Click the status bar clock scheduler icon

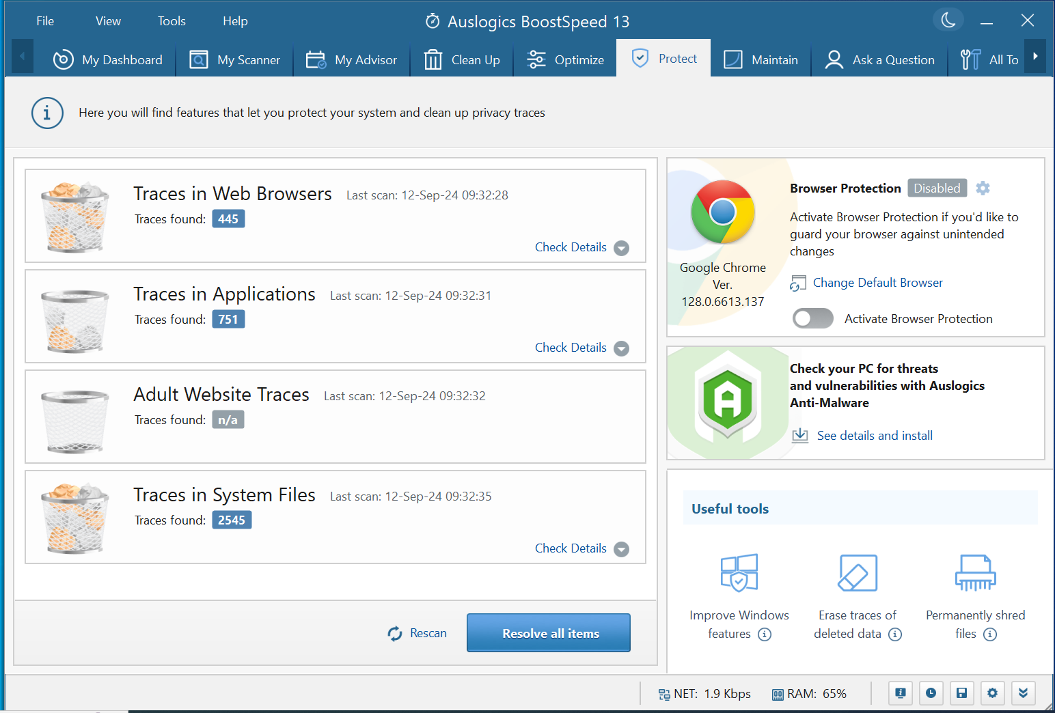931,693
